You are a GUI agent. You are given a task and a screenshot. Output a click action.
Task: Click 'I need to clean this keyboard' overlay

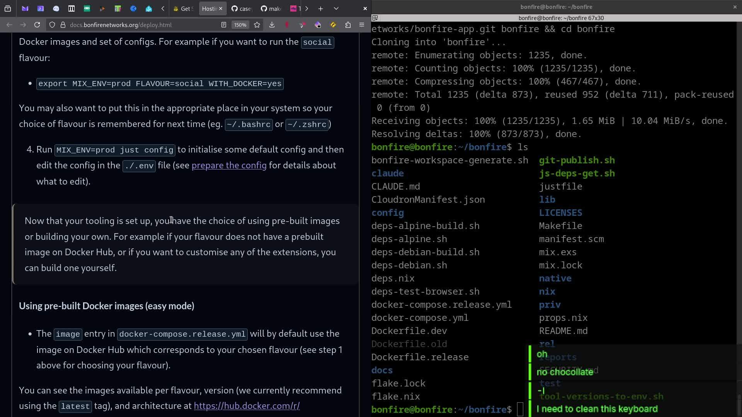597,409
